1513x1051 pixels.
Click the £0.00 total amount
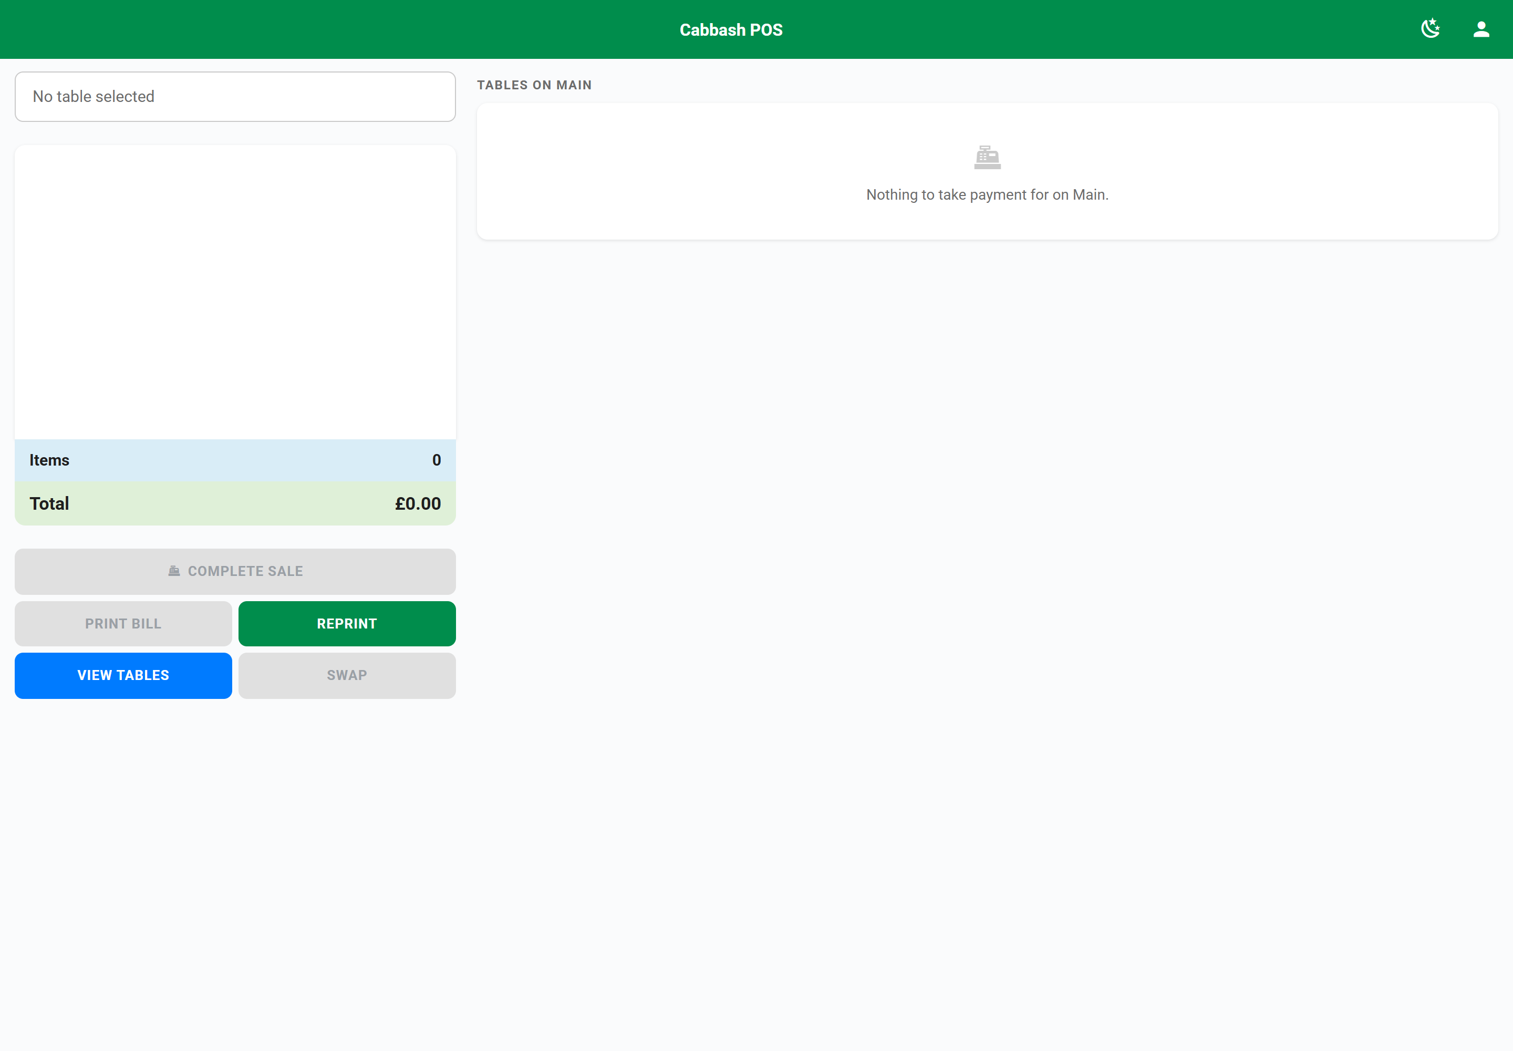click(x=418, y=503)
